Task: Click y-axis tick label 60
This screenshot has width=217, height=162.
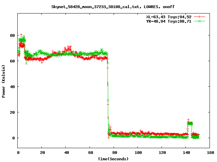Action: [12, 61]
